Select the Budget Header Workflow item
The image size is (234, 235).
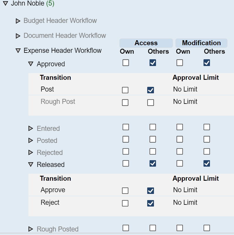[x=60, y=21]
